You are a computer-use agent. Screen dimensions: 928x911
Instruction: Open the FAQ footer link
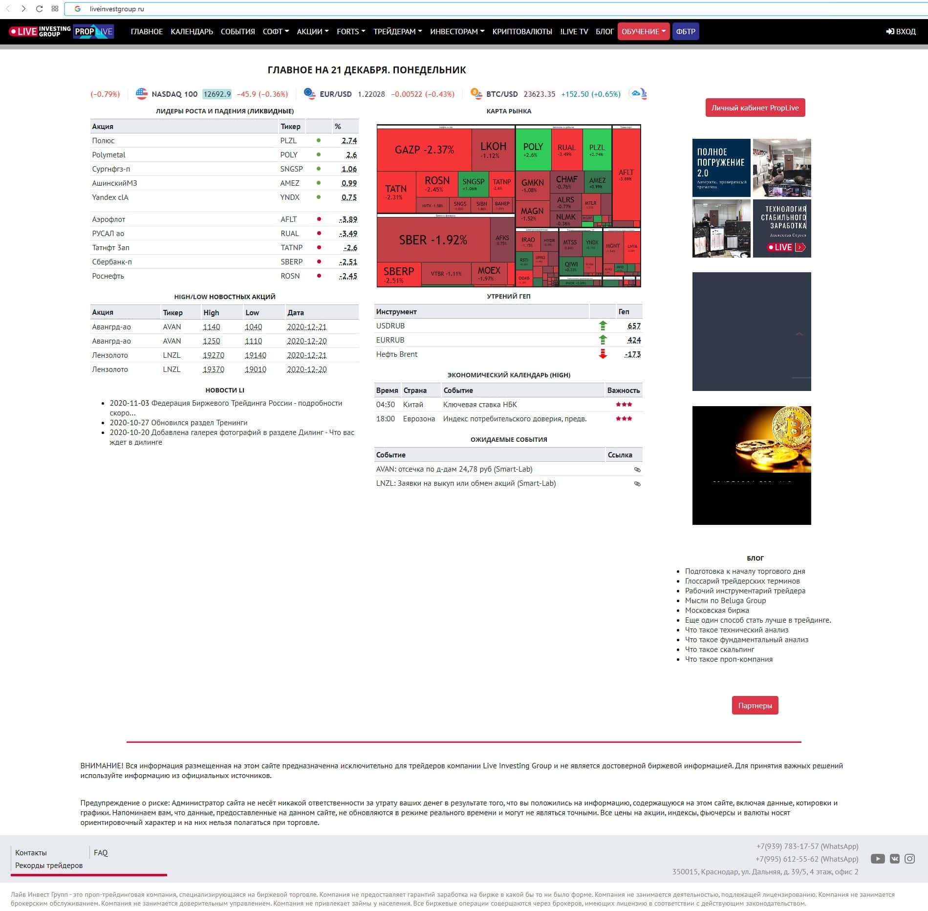pos(101,852)
